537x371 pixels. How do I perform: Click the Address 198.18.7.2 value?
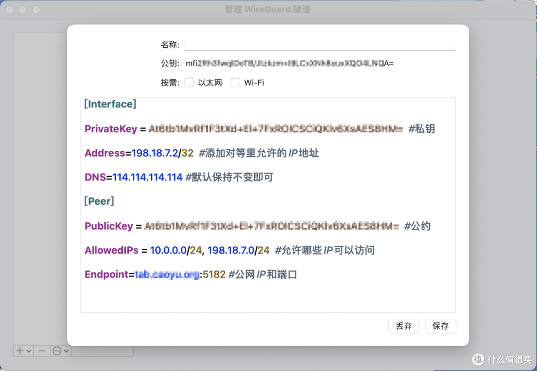coord(155,153)
